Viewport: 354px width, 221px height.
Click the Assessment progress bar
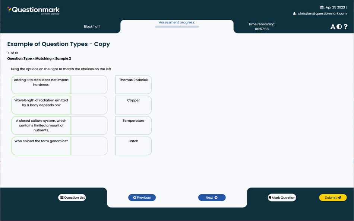(x=177, y=27)
